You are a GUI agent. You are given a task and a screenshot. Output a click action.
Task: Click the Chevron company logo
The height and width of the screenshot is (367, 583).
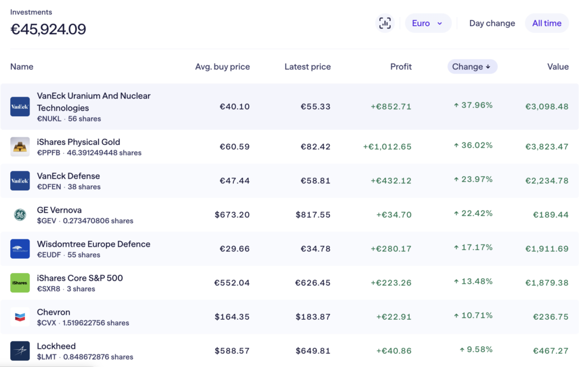coord(20,317)
